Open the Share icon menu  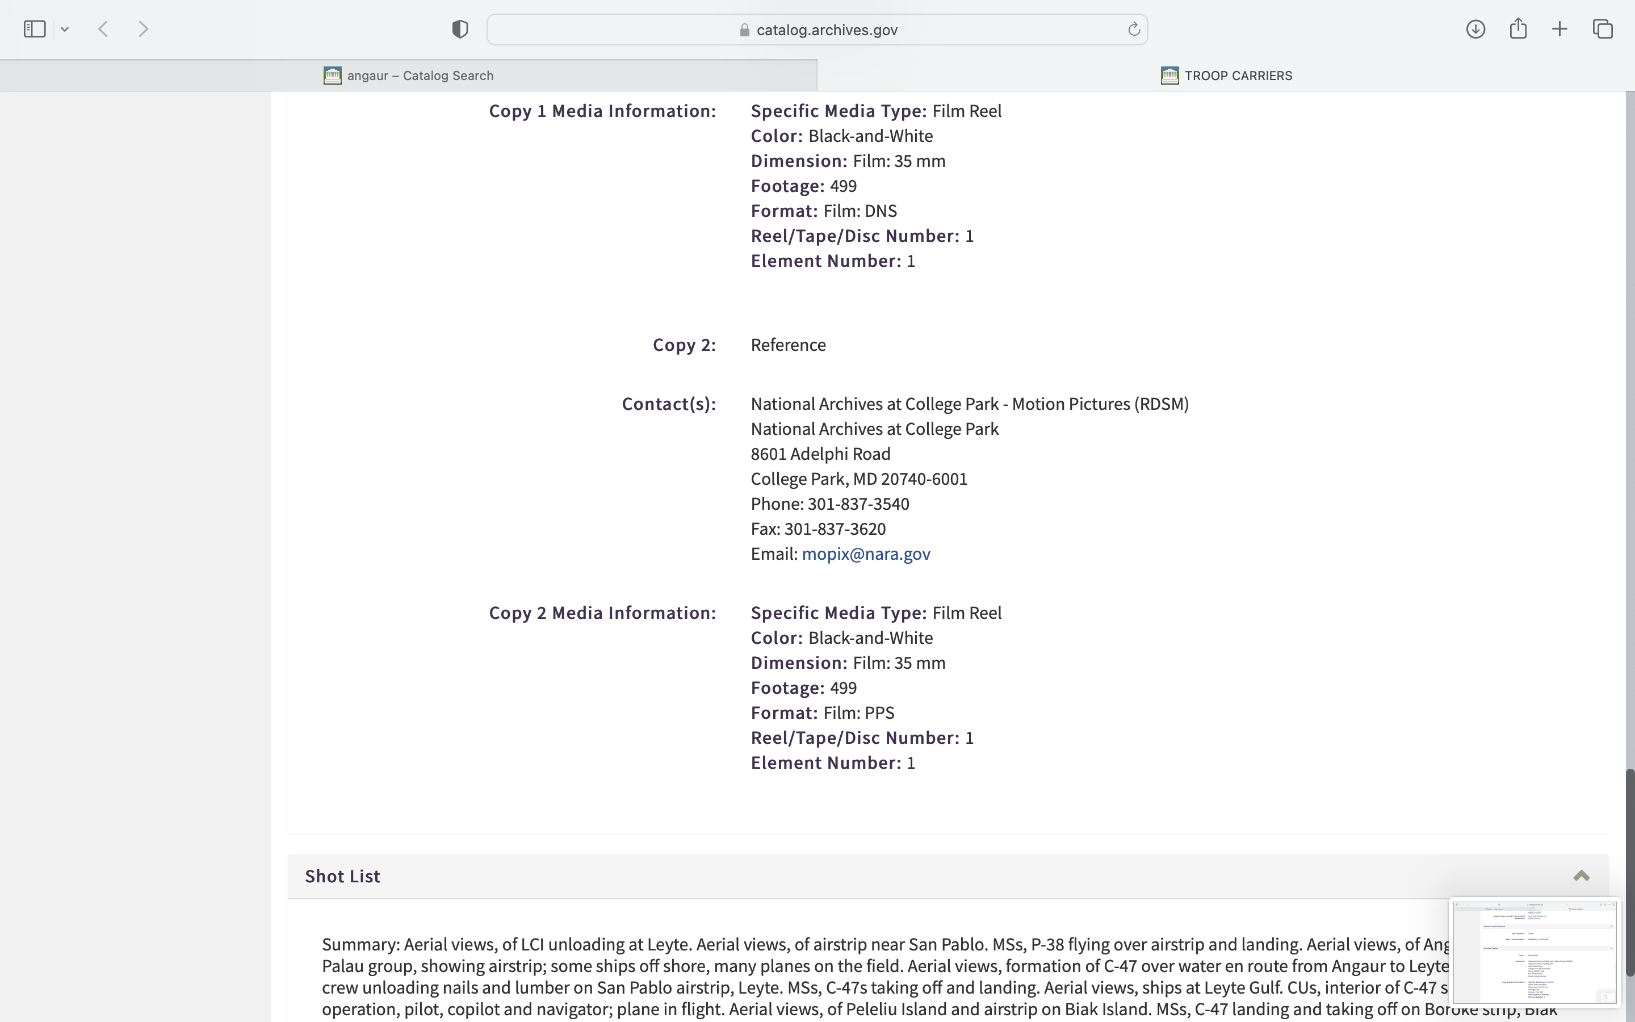pyautogui.click(x=1518, y=28)
